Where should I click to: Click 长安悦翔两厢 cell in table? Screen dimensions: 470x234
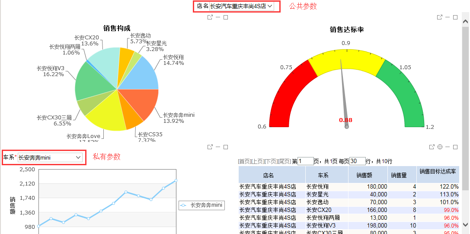(x=327, y=218)
